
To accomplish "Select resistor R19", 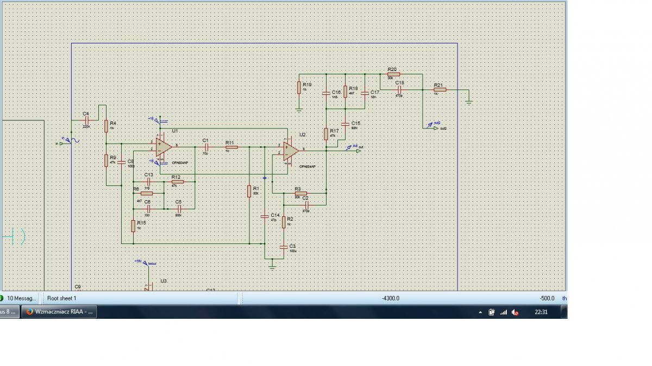I will [298, 87].
